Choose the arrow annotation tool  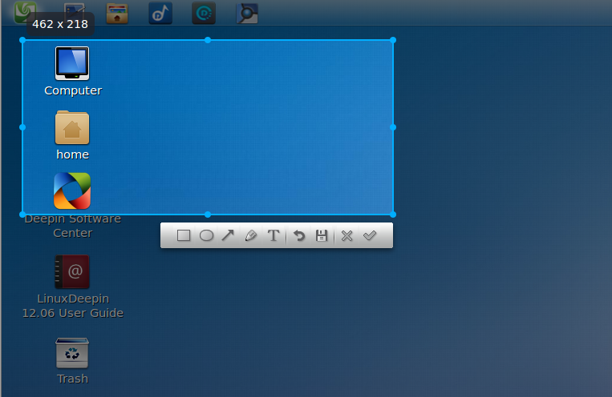pyautogui.click(x=228, y=236)
